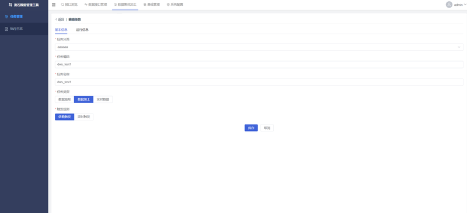Click the admin user avatar icon
Image resolution: width=467 pixels, height=213 pixels.
(449, 5)
